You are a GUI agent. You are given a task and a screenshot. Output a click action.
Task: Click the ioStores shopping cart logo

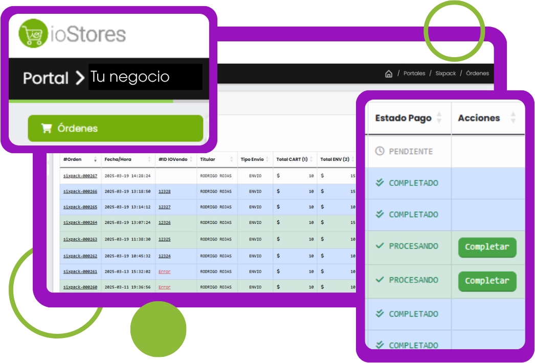pyautogui.click(x=33, y=34)
